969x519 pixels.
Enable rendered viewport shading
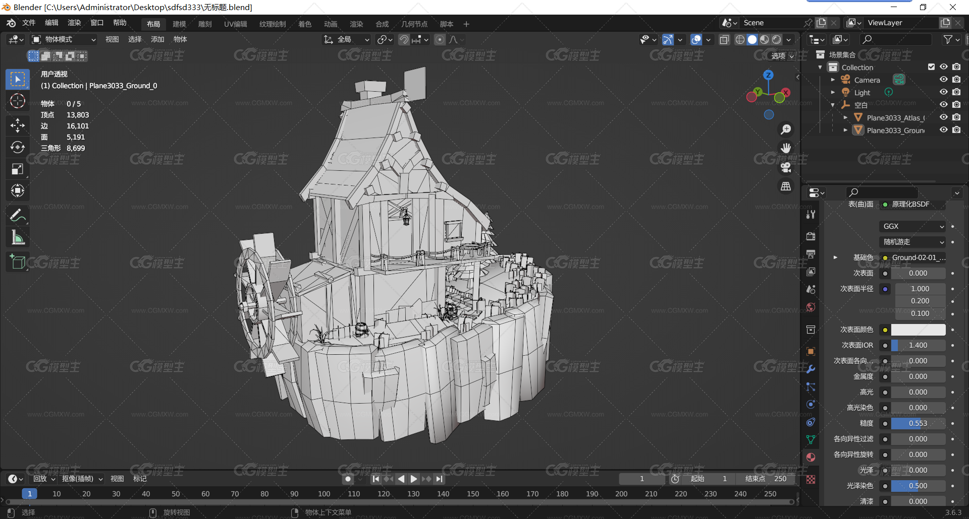pos(777,39)
